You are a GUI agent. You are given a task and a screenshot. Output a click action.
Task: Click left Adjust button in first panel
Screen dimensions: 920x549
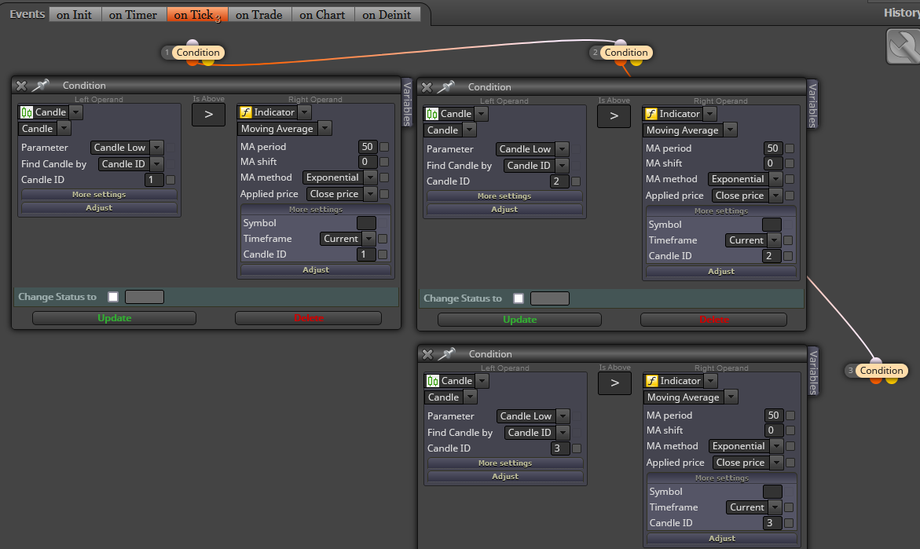99,207
